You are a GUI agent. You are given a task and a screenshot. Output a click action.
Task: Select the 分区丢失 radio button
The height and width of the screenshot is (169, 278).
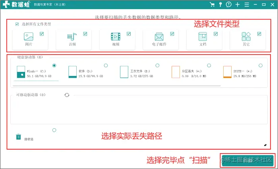[209, 65]
